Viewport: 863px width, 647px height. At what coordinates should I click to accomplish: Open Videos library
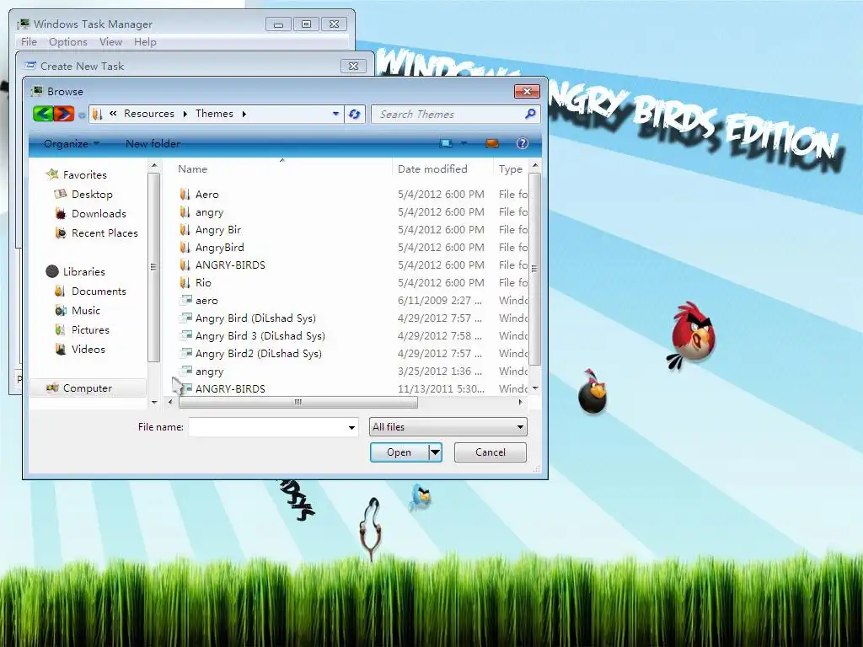coord(88,350)
